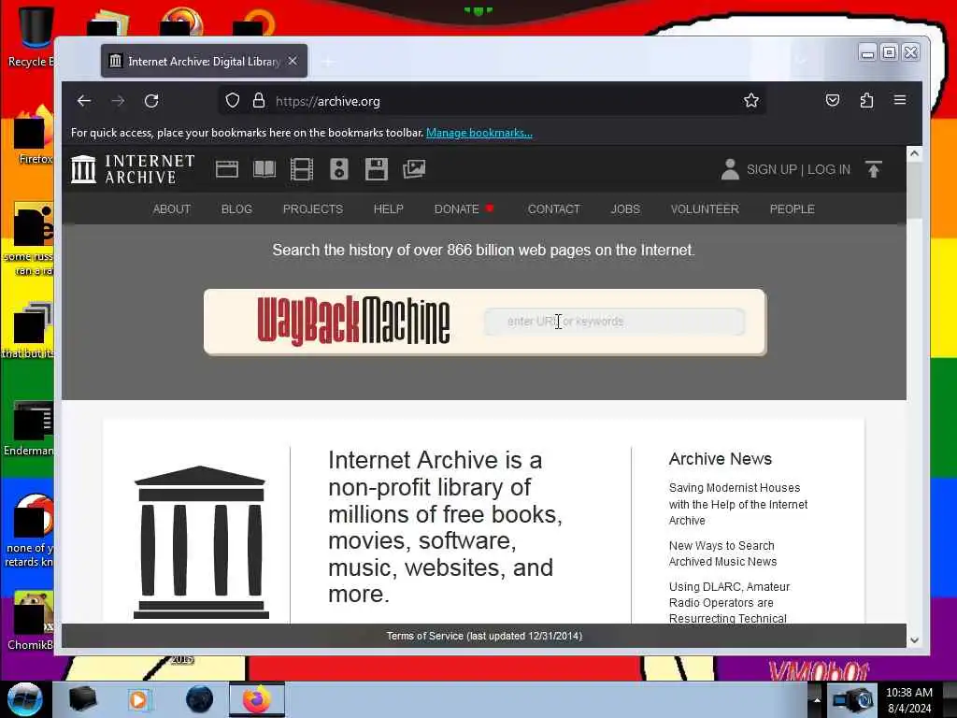957x718 pixels.
Task: Open the VOLUNTEER menu item
Action: pyautogui.click(x=705, y=208)
